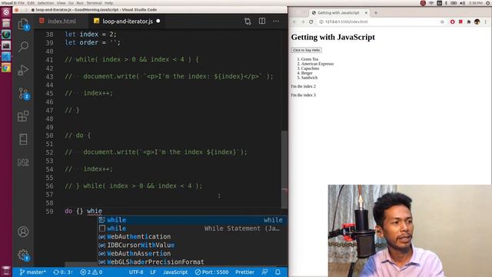Open the Selection menu
The width and height of the screenshot is (492, 277).
point(45,3)
